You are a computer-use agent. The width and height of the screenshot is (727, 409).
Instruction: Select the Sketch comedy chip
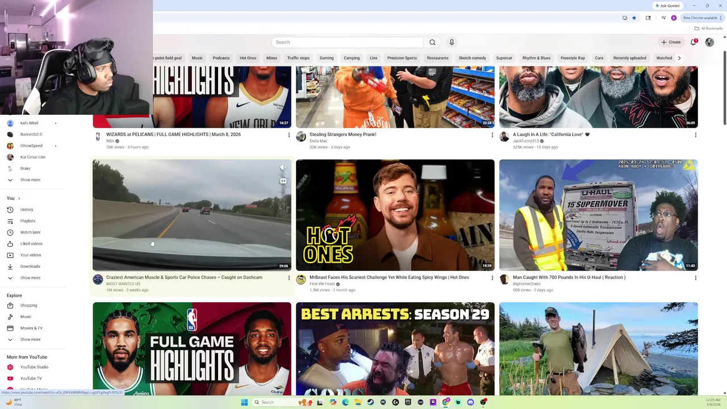point(472,58)
